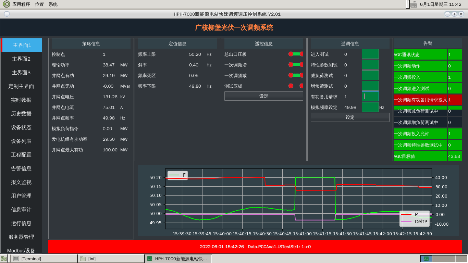Image resolution: width=468 pixels, height=263 pixels.
Task: Click the red alarm message banner
Action: (x=255, y=247)
